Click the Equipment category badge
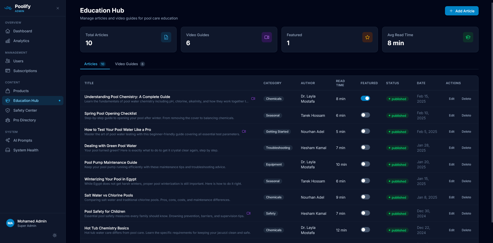The image size is (493, 243). coord(274,164)
